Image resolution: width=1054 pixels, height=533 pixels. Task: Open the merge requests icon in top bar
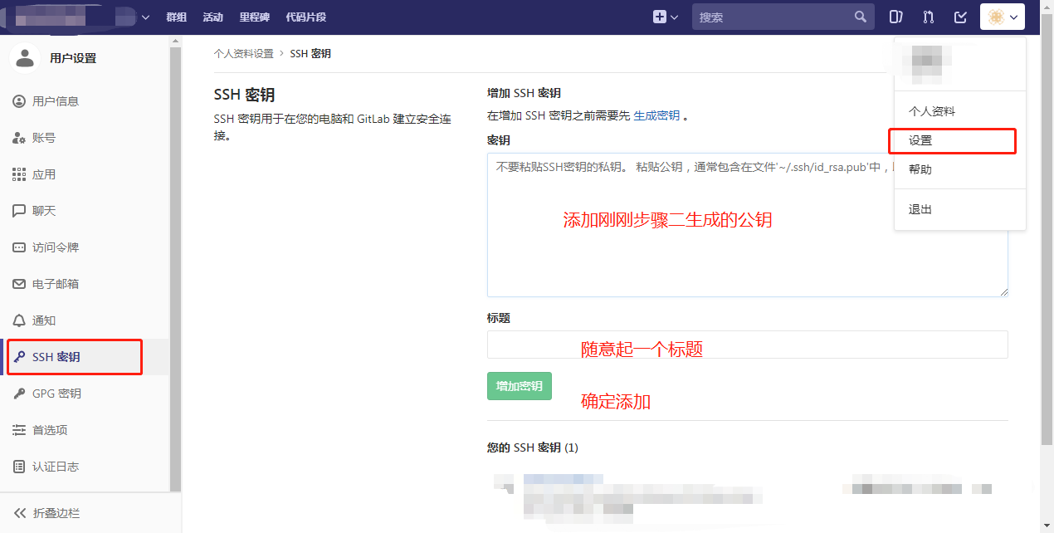point(929,17)
